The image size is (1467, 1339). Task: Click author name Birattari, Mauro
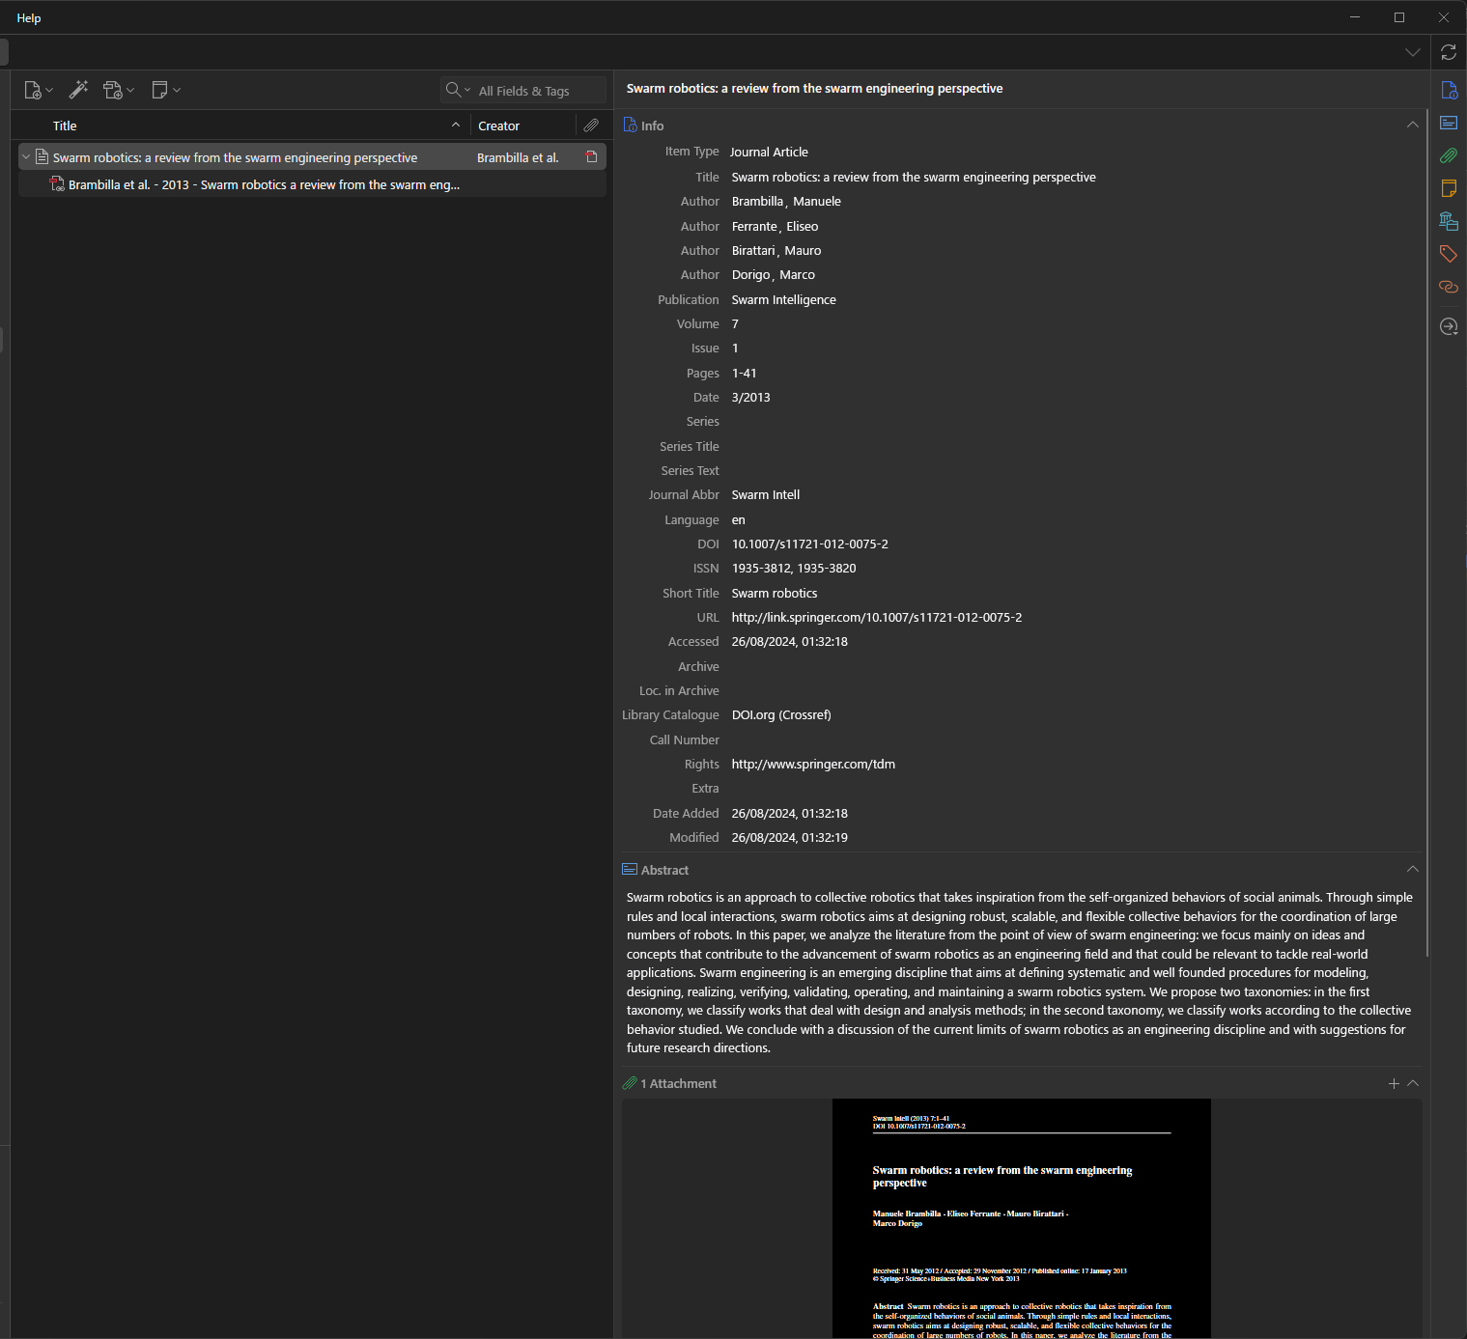coord(776,250)
